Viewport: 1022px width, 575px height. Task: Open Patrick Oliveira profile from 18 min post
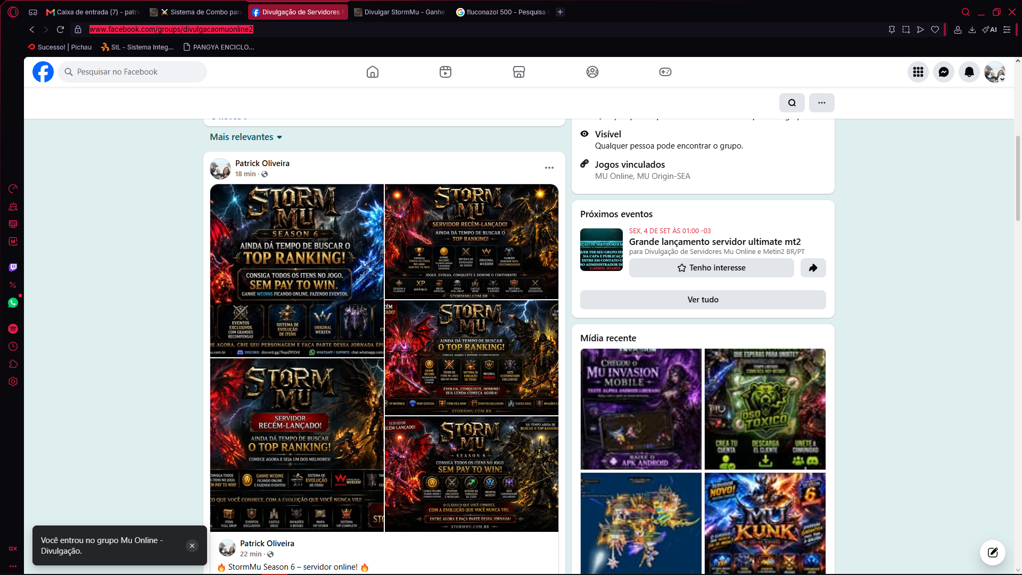tap(262, 163)
